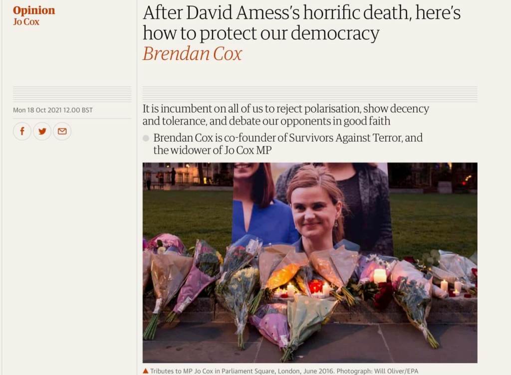
Task: Click the Mon 18 Oct 2021 timestamp
Action: (53, 110)
